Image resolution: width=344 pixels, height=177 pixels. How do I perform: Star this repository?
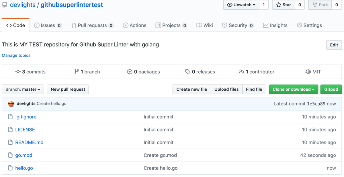click(284, 5)
